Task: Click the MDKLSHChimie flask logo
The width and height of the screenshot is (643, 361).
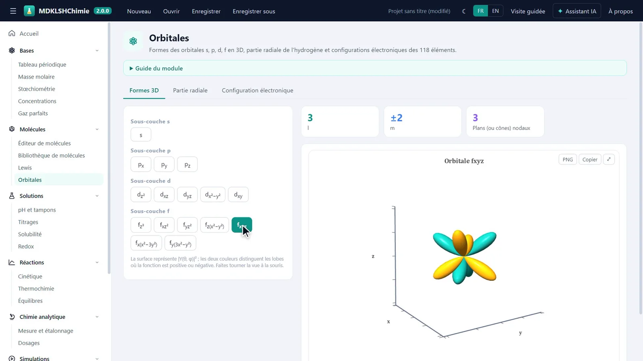Action: point(29,11)
